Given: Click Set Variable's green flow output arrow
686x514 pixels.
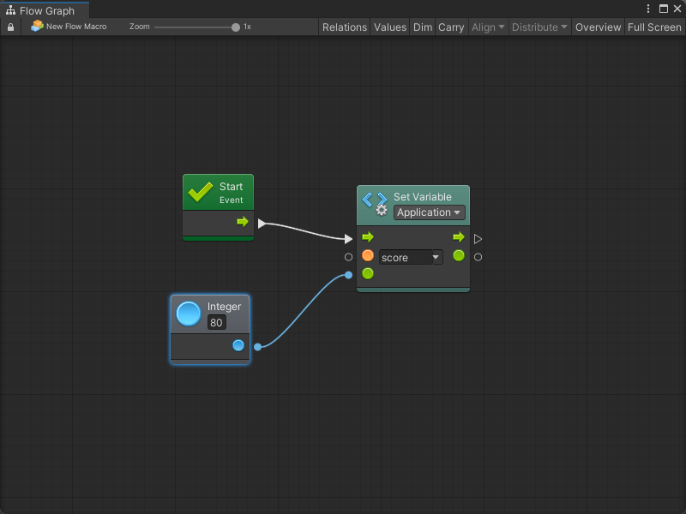Looking at the screenshot, I should pos(459,237).
